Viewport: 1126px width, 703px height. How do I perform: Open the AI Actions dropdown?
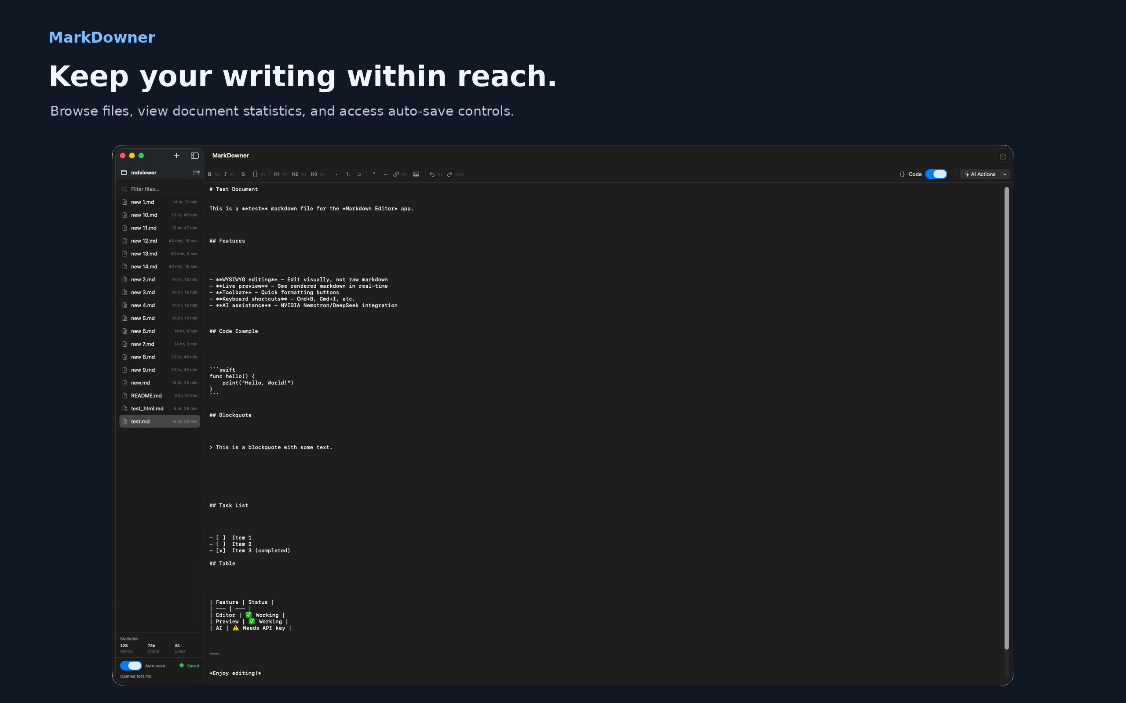pyautogui.click(x=986, y=174)
